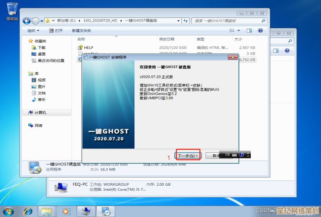Click the 2,567 KB size cell
The height and width of the screenshot is (217, 321).
247,48
